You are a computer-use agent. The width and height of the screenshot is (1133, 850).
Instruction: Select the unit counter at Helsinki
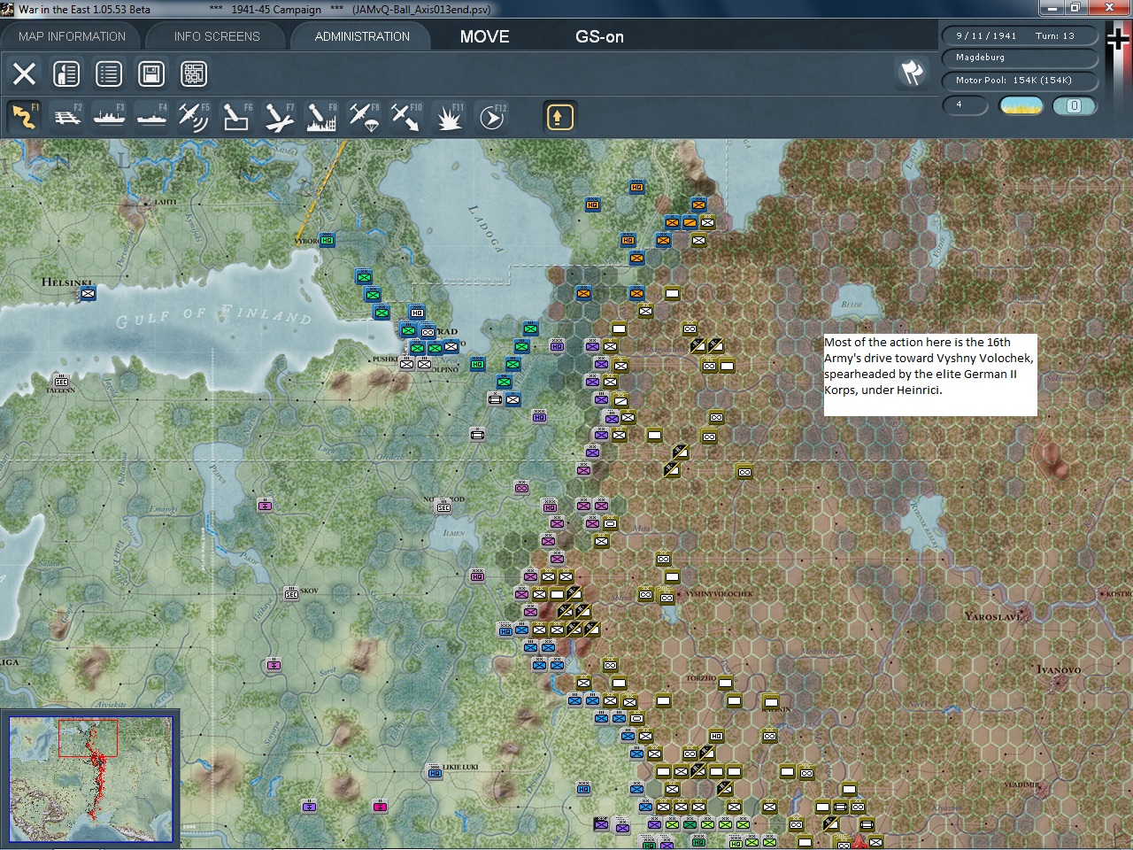(x=87, y=292)
